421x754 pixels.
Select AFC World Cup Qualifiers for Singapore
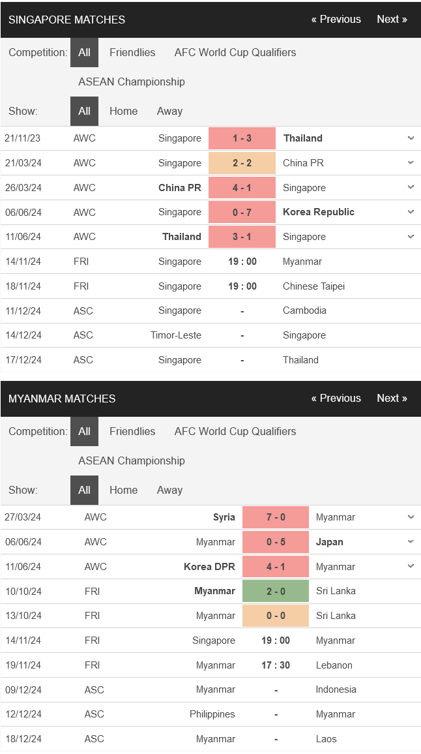click(235, 52)
